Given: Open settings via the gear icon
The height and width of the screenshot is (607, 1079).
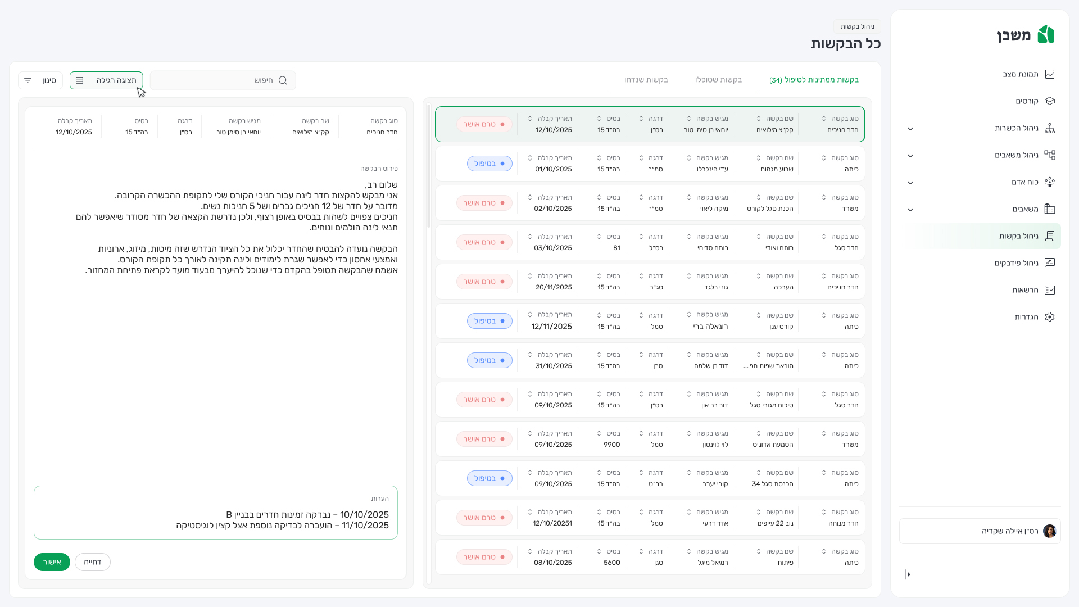Looking at the screenshot, I should click(x=1049, y=317).
